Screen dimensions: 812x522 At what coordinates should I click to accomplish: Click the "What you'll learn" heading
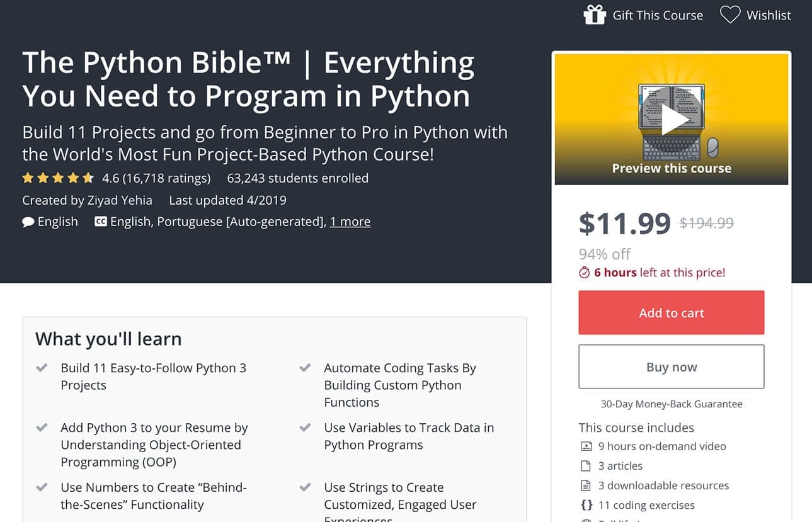click(x=108, y=339)
